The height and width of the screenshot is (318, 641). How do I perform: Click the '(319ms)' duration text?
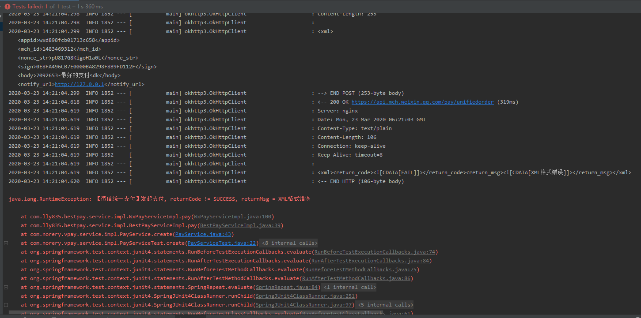click(508, 102)
